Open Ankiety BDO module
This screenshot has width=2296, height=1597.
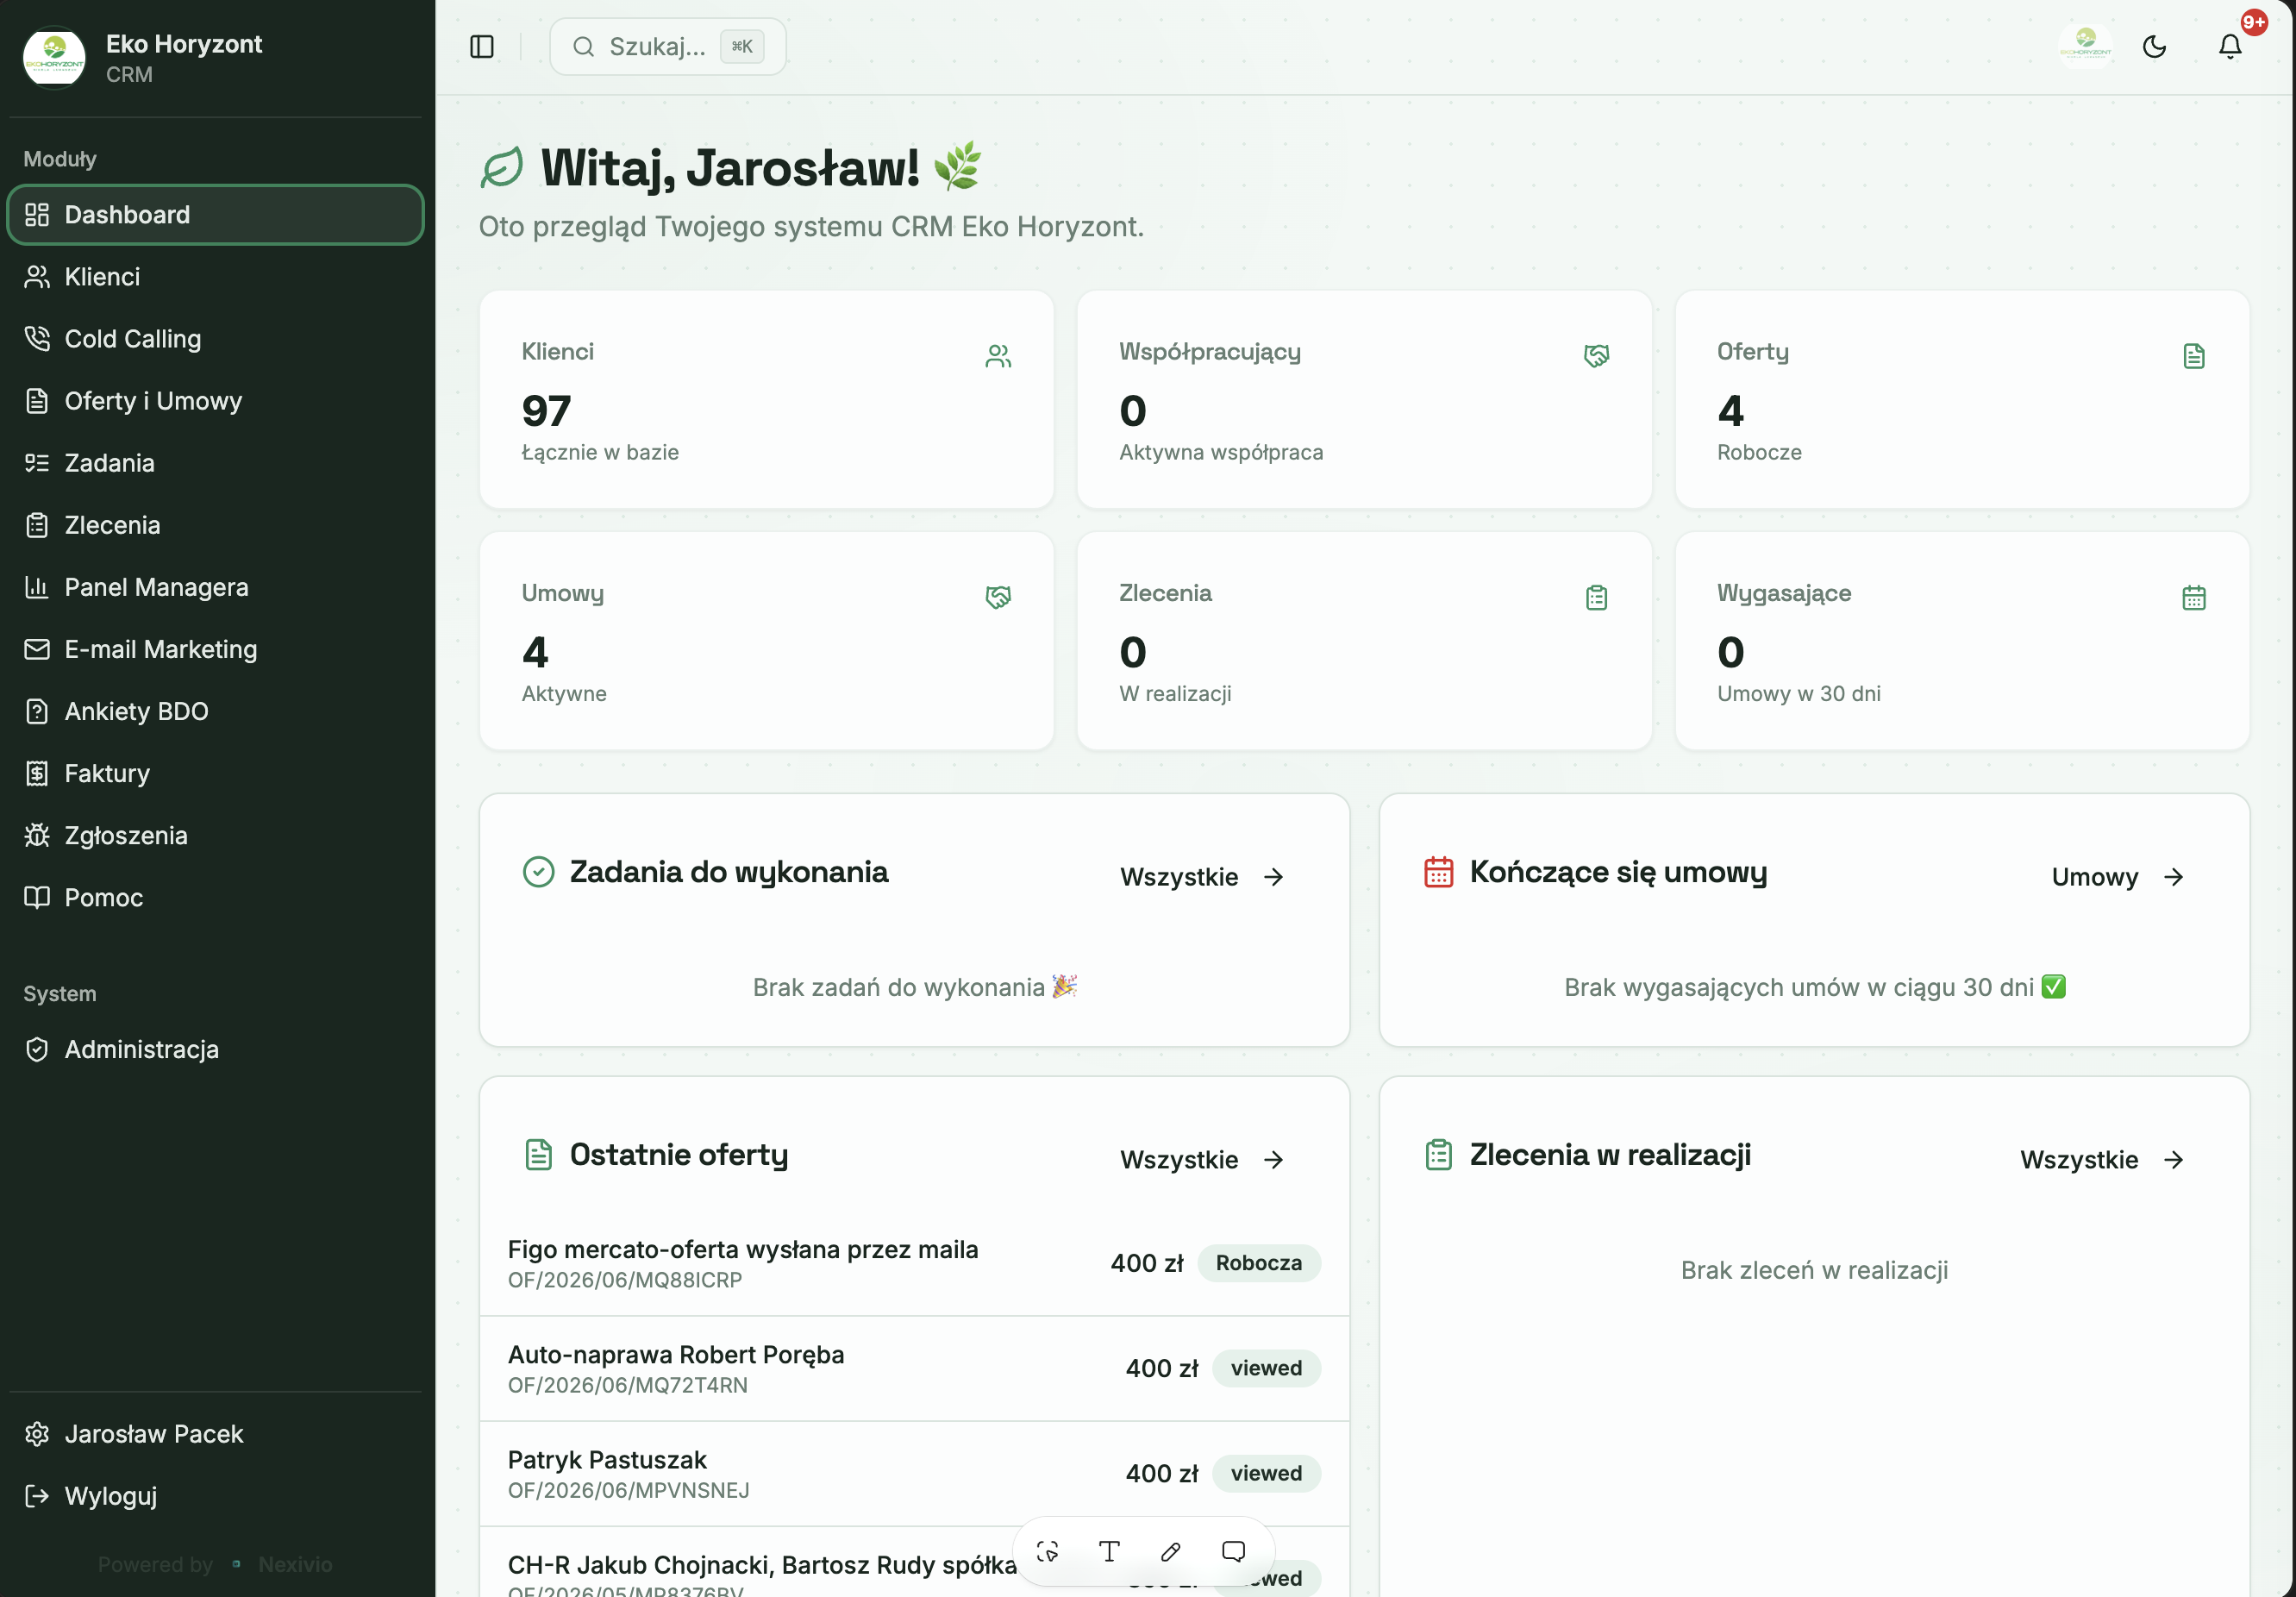[215, 711]
